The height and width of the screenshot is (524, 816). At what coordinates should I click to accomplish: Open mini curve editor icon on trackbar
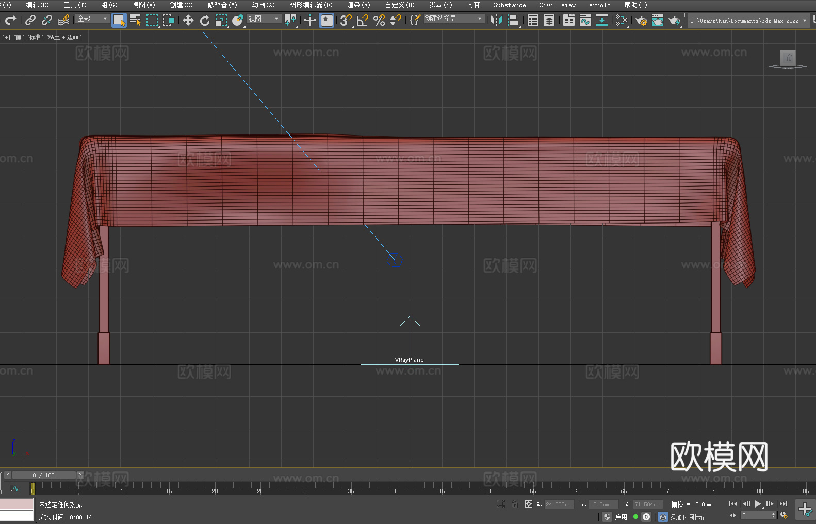click(x=14, y=488)
